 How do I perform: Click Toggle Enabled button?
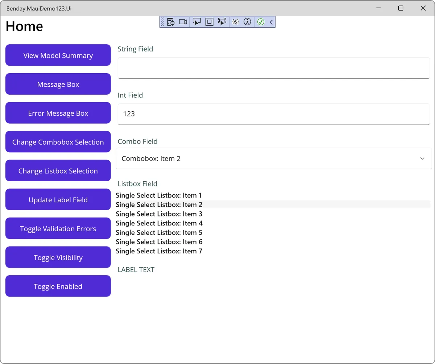tap(58, 286)
